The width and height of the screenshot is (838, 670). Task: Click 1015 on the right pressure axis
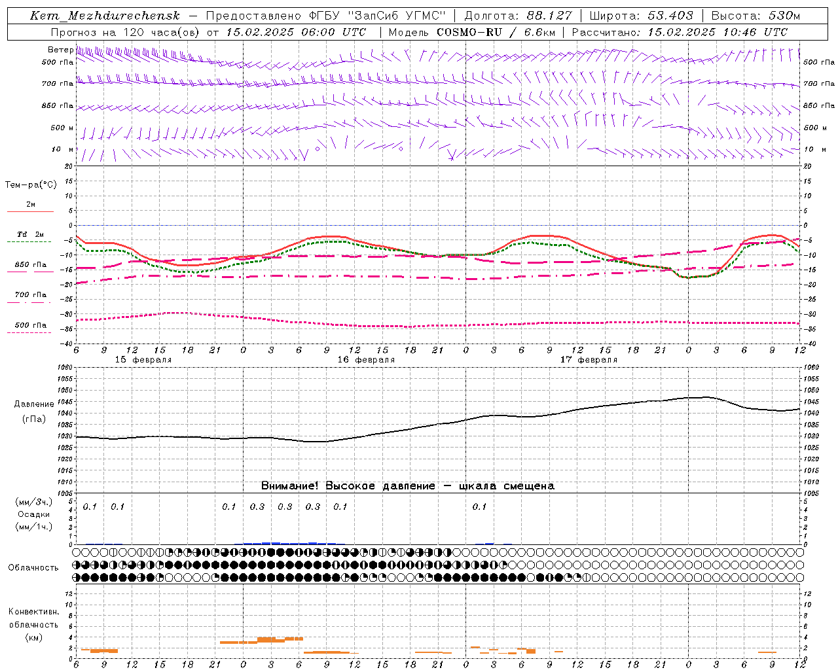pyautogui.click(x=811, y=470)
